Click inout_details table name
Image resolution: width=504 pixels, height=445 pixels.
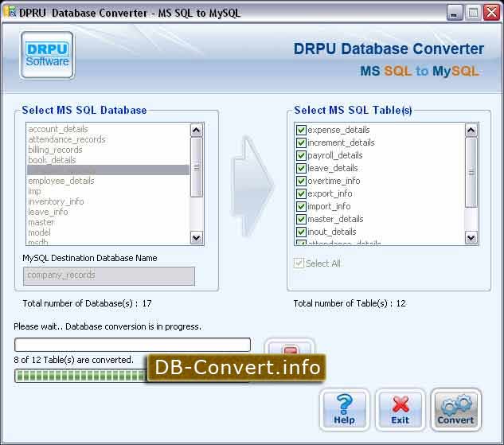pos(332,232)
